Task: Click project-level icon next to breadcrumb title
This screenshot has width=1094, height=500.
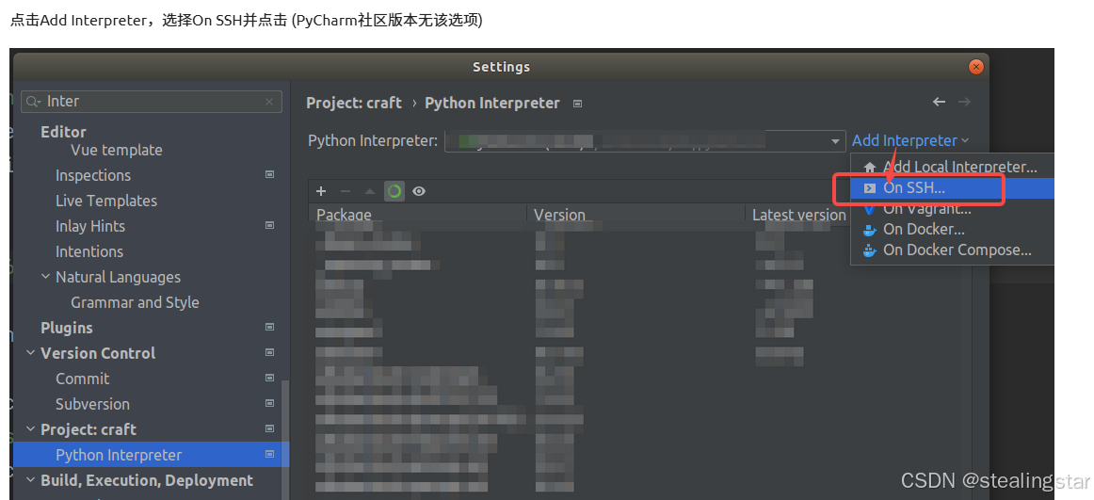Action: tap(578, 104)
